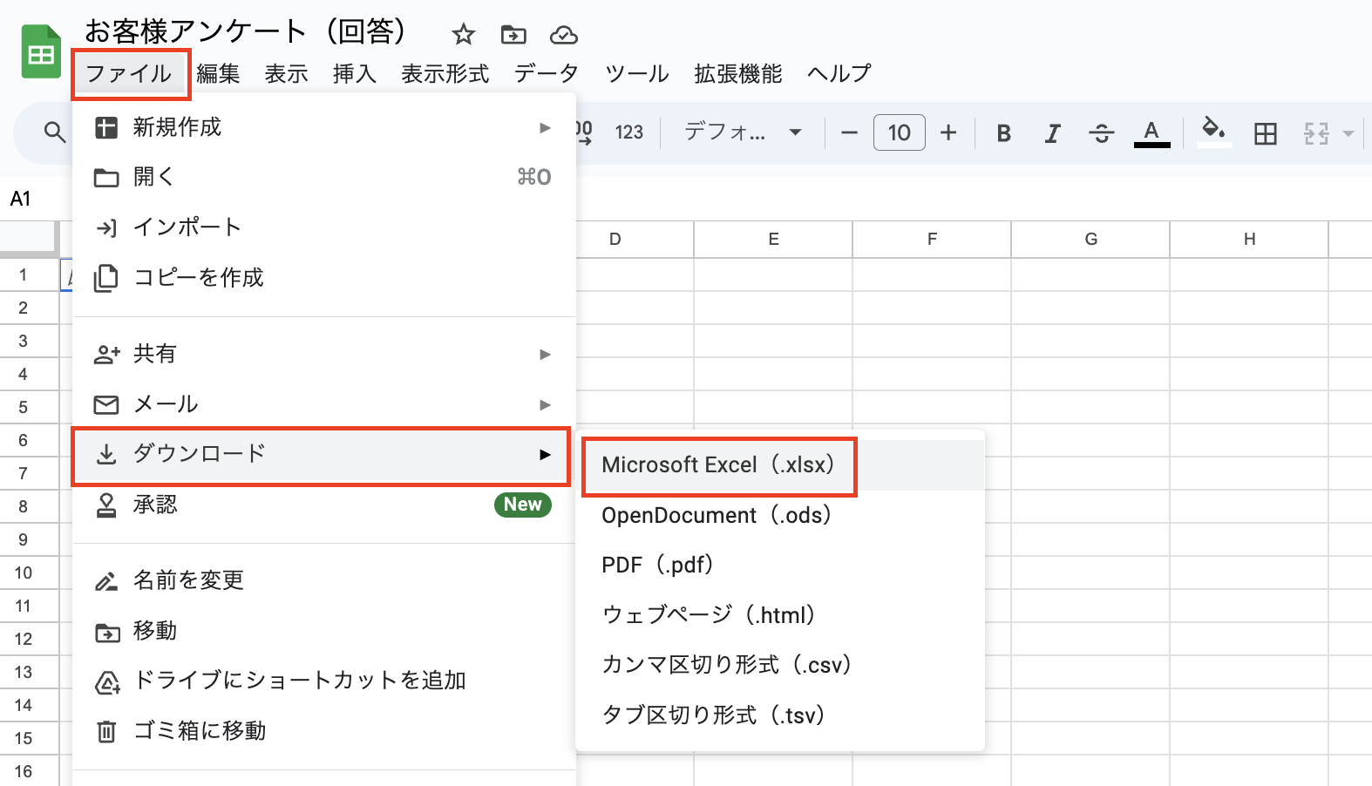1372x786 pixels.
Task: Toggle italic text formatting
Action: pyautogui.click(x=1052, y=133)
